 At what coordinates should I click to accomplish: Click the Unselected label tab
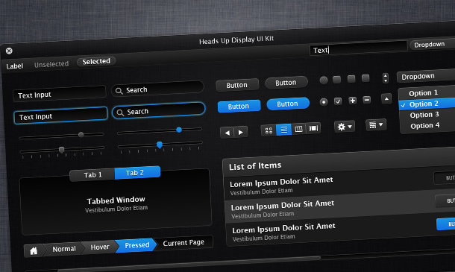click(x=51, y=64)
